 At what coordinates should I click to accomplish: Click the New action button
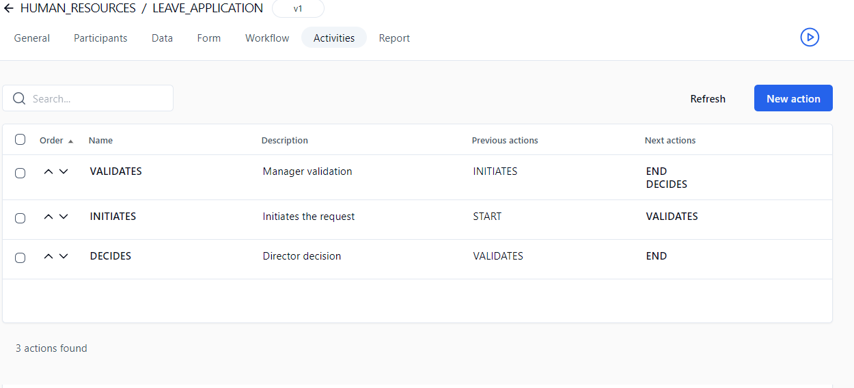point(793,98)
